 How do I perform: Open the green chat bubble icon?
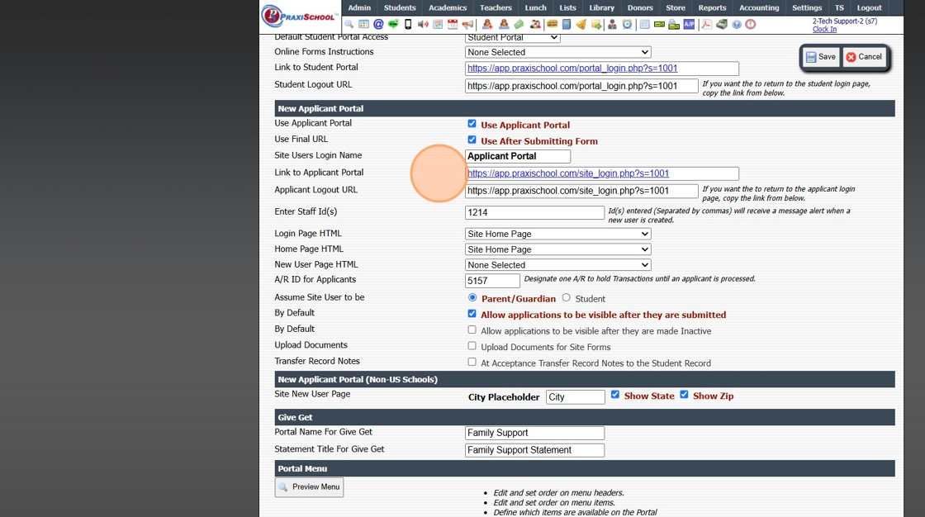pyautogui.click(x=393, y=24)
